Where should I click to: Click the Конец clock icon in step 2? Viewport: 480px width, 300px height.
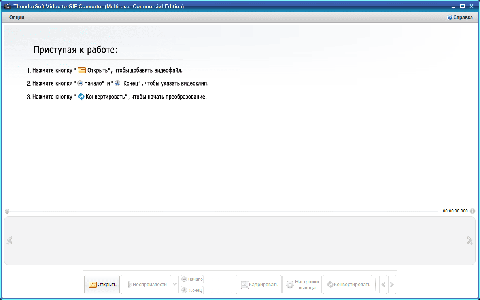[x=117, y=84]
